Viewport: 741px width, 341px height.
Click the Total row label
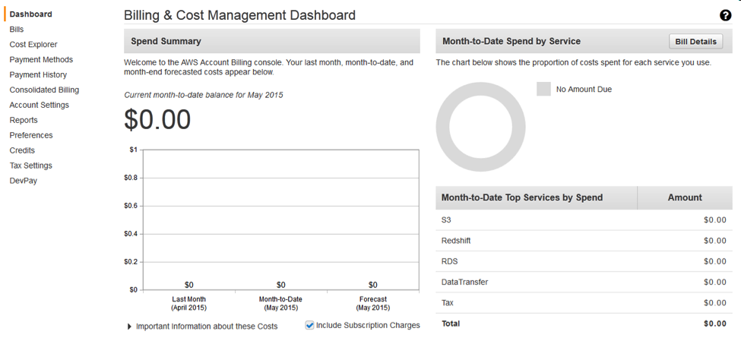[x=451, y=324]
